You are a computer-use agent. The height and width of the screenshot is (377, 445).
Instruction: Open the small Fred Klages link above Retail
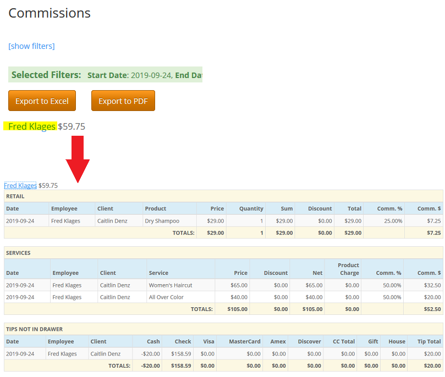20,186
